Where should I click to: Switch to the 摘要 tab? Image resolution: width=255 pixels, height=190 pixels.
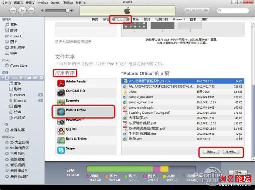pos(95,19)
